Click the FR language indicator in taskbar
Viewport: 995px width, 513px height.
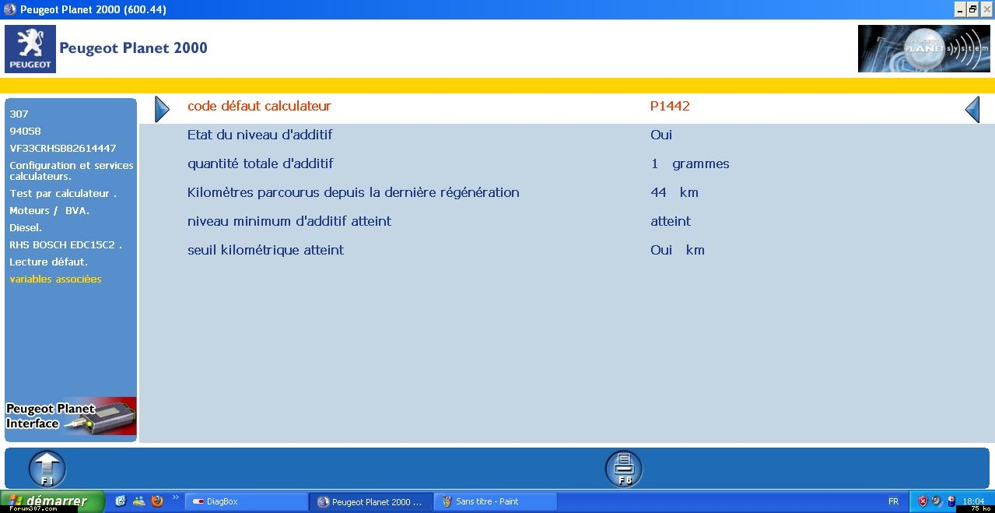[893, 502]
